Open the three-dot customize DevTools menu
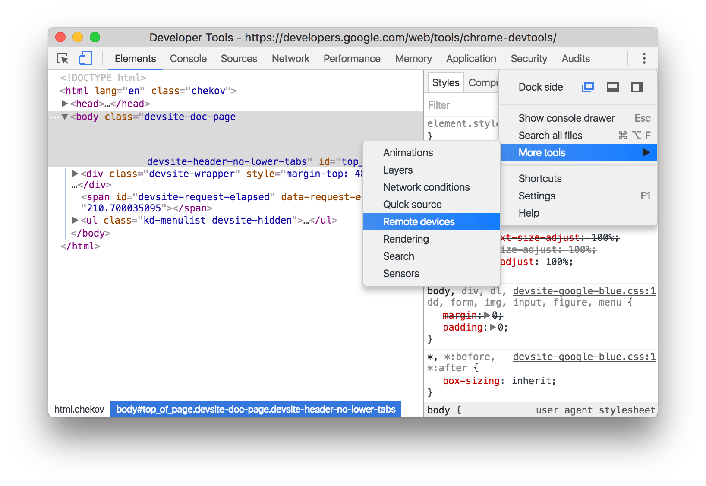Image resolution: width=706 pixels, height=486 pixels. coord(644,58)
